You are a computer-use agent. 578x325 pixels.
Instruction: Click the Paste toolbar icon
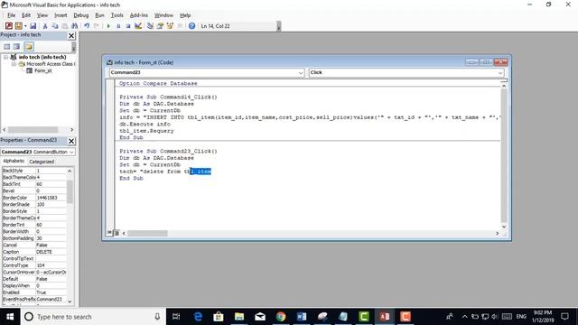point(65,26)
